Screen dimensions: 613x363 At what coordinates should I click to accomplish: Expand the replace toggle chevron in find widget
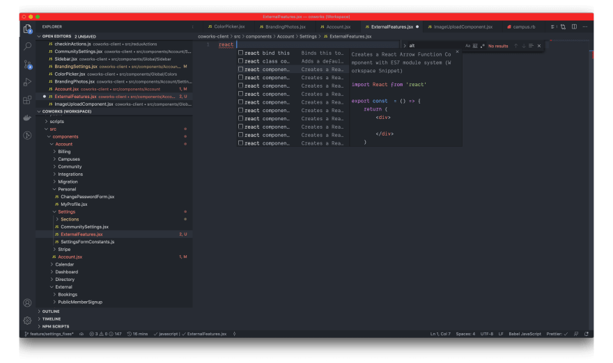405,46
